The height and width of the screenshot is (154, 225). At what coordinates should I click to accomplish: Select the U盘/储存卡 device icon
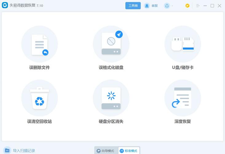183,44
